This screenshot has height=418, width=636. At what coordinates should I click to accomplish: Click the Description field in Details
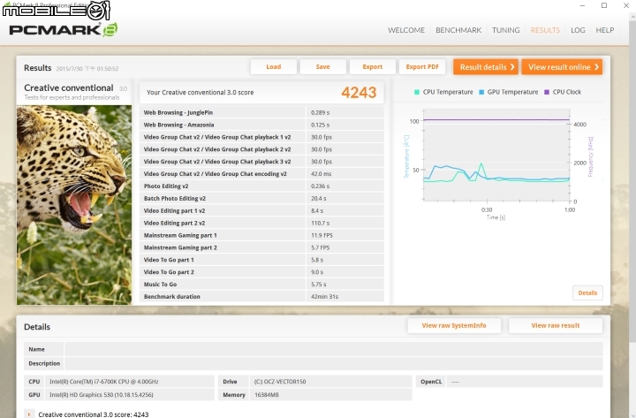pyautogui.click(x=333, y=363)
